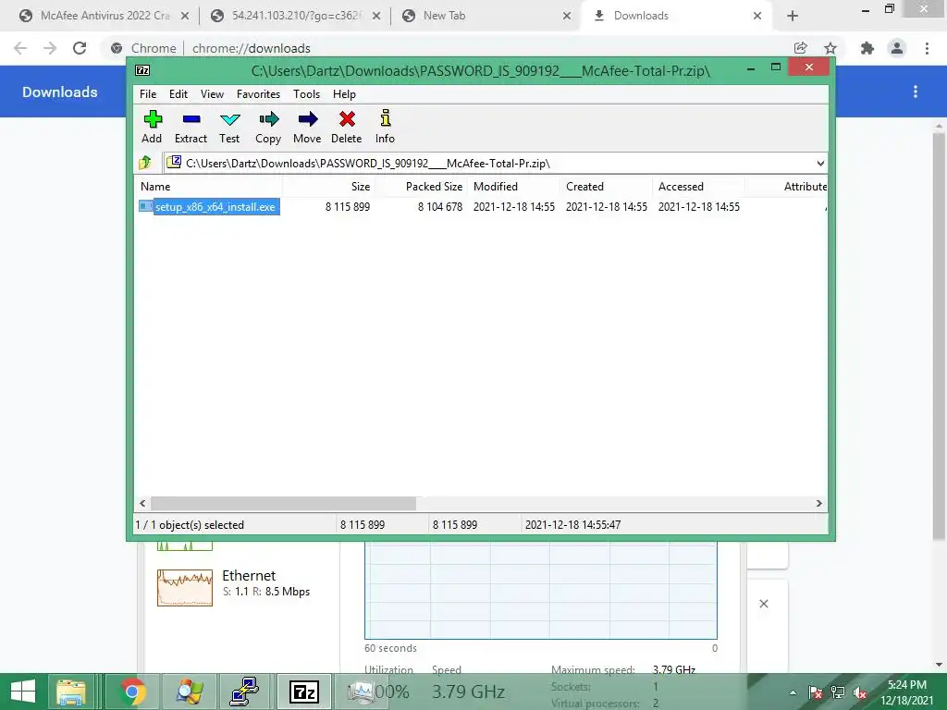This screenshot has width=947, height=710.
Task: Expand the address path dropdown arrow
Action: pos(819,164)
